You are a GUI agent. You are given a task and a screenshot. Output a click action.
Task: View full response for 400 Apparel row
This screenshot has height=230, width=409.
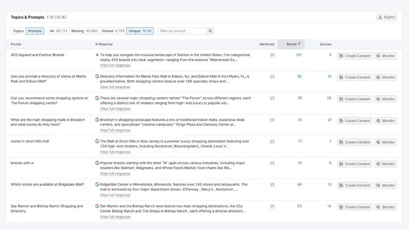point(115,65)
